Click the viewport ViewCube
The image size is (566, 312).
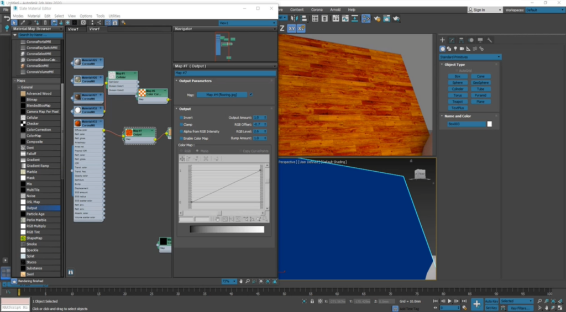pyautogui.click(x=419, y=174)
